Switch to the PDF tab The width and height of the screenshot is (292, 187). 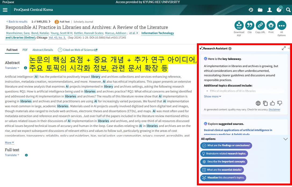25,50
